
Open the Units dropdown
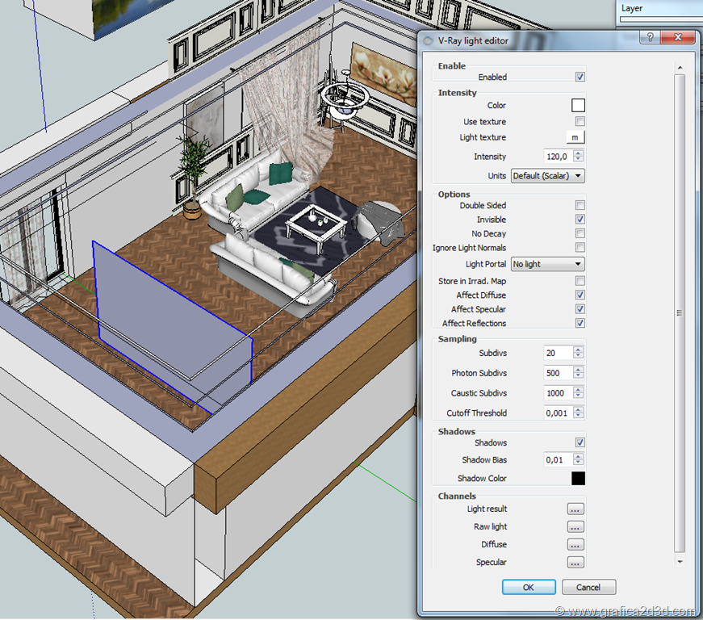547,176
